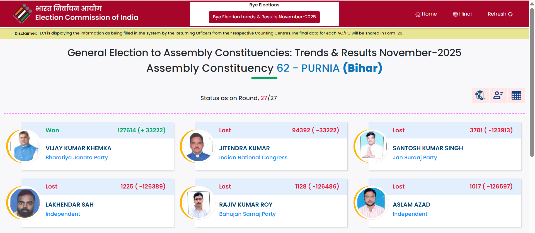Image resolution: width=535 pixels, height=233 pixels.
Task: Click Rajiv Kumar Roy's photo
Action: [198, 203]
